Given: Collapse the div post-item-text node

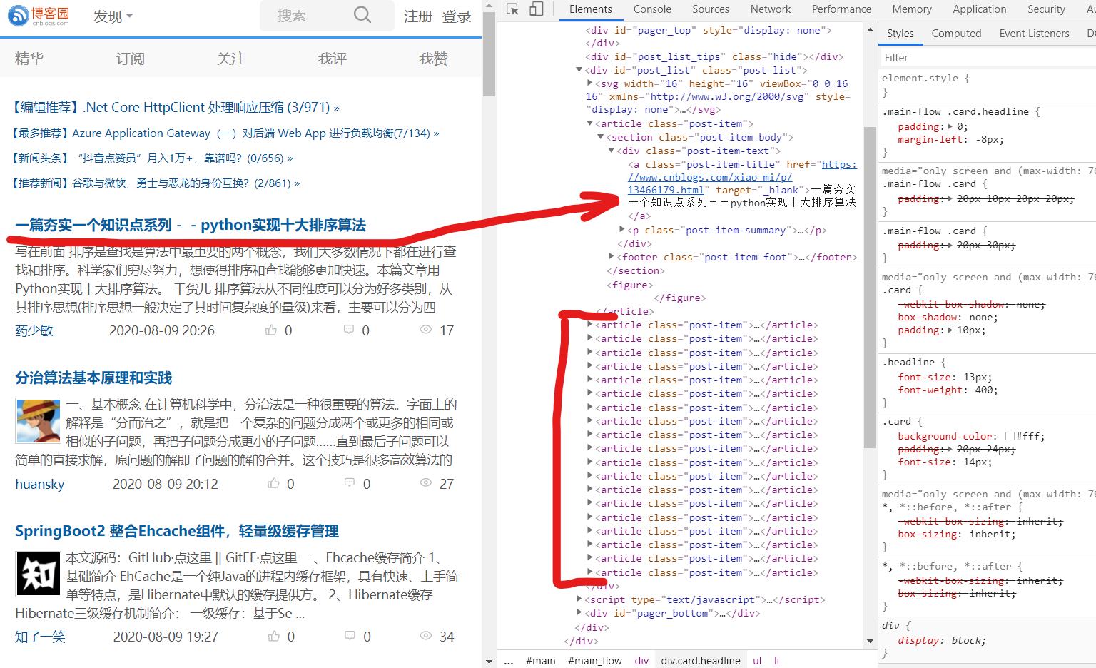Looking at the screenshot, I should (x=612, y=151).
